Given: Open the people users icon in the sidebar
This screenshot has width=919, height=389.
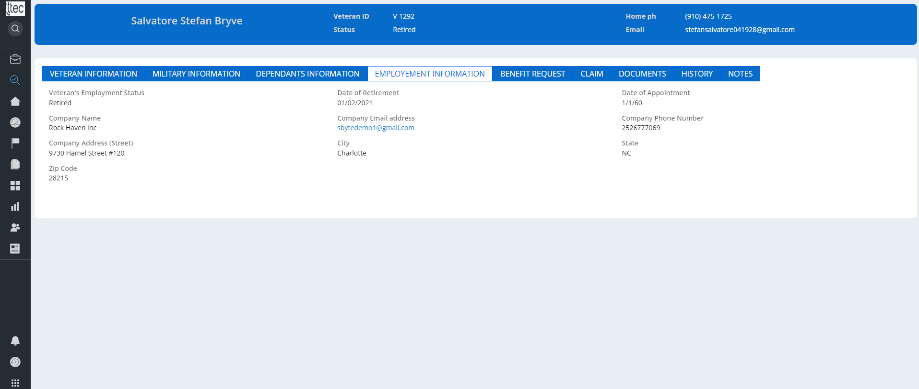Looking at the screenshot, I should click(x=15, y=227).
